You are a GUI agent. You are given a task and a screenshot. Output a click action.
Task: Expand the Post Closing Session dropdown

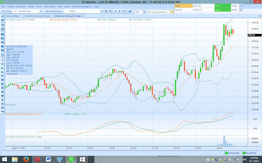click(172, 12)
